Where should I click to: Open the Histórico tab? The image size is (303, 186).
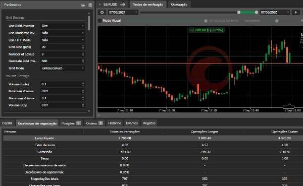[115, 123]
